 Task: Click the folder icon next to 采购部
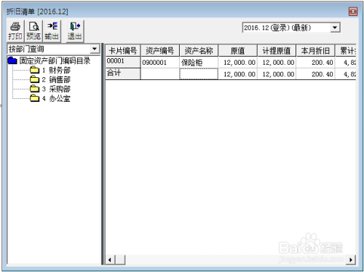(35, 89)
